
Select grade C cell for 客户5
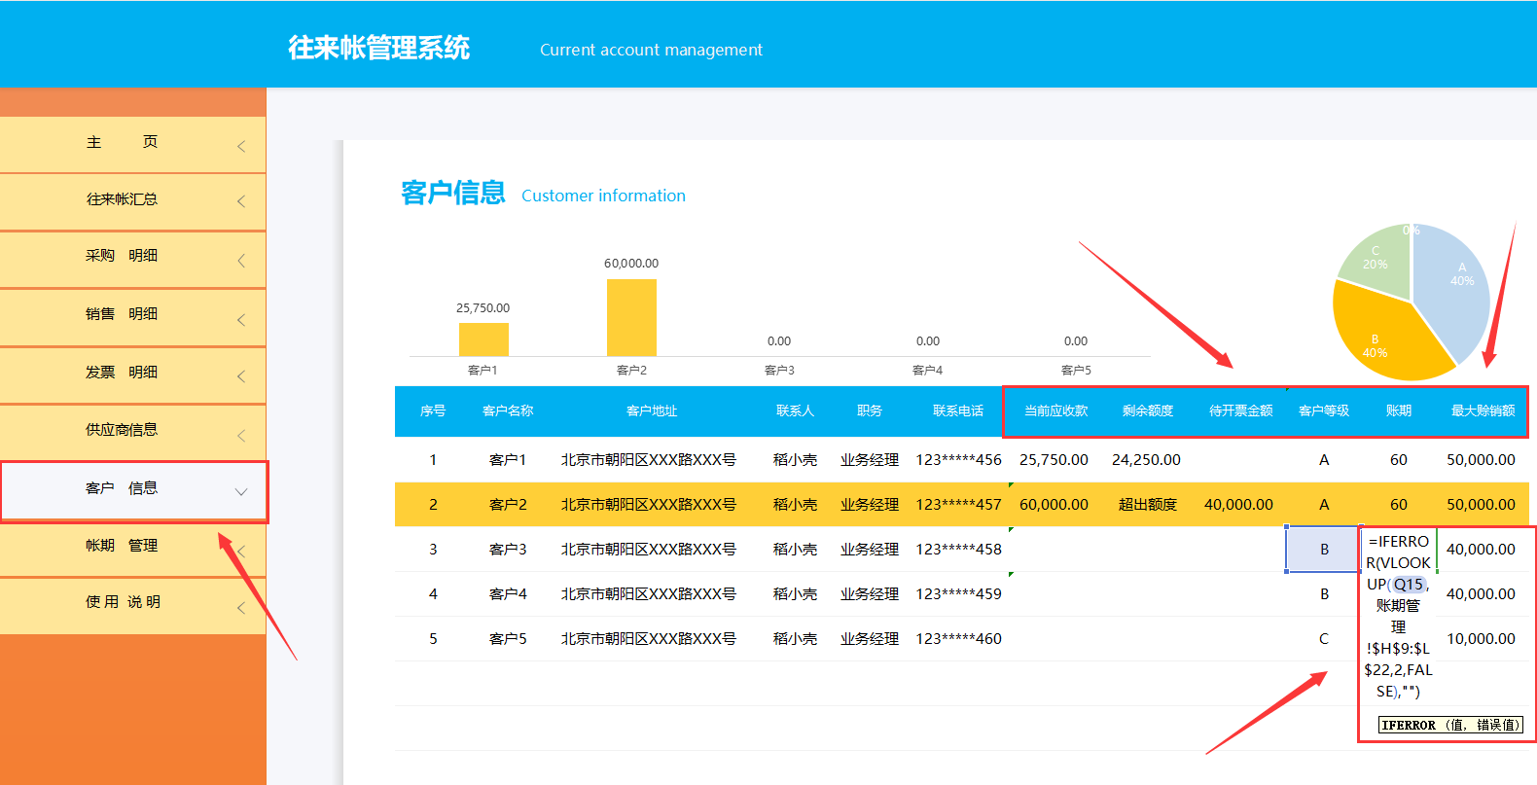click(x=1324, y=638)
